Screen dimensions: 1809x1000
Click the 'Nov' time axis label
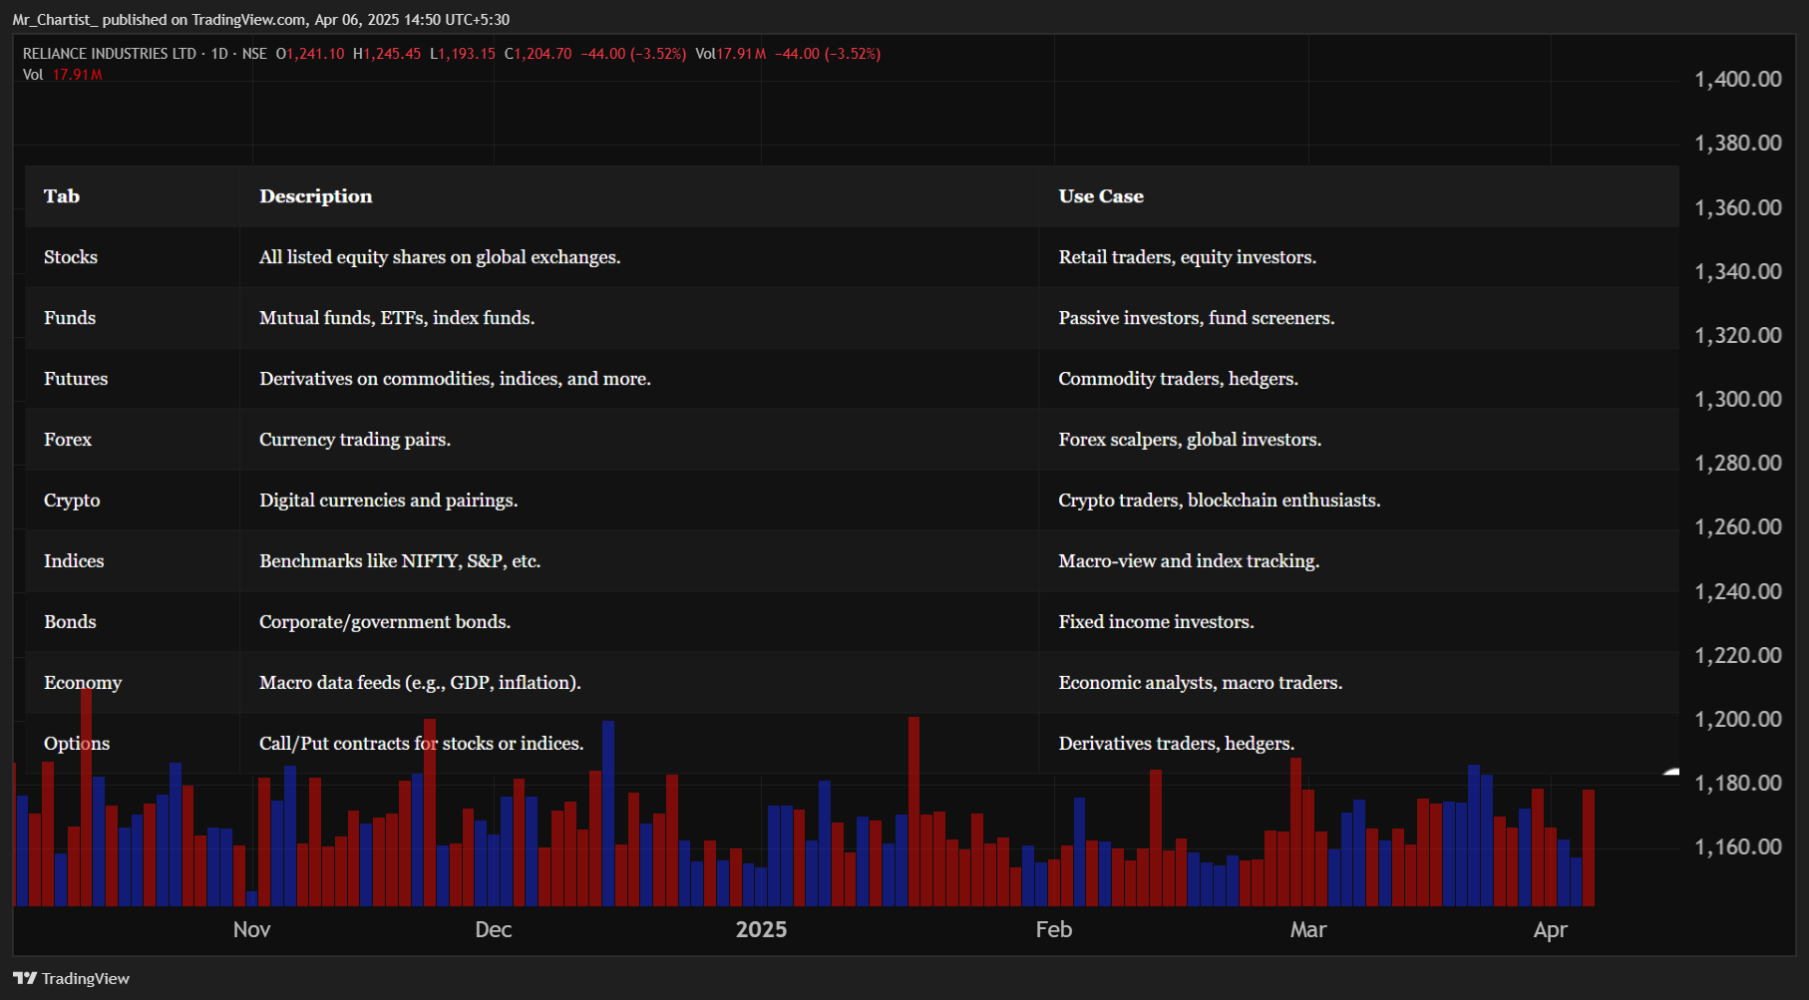coord(251,930)
